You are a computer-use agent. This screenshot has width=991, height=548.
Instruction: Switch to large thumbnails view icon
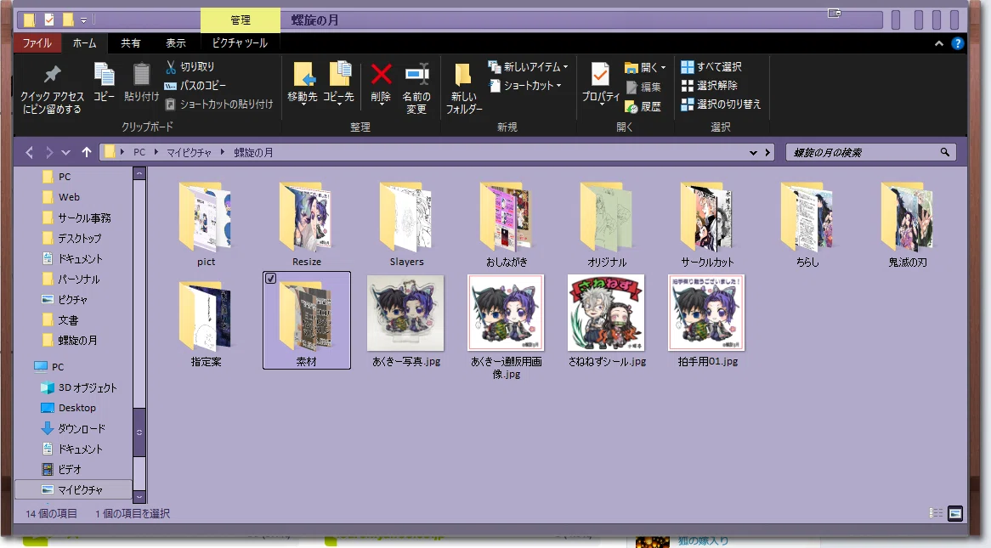[955, 513]
